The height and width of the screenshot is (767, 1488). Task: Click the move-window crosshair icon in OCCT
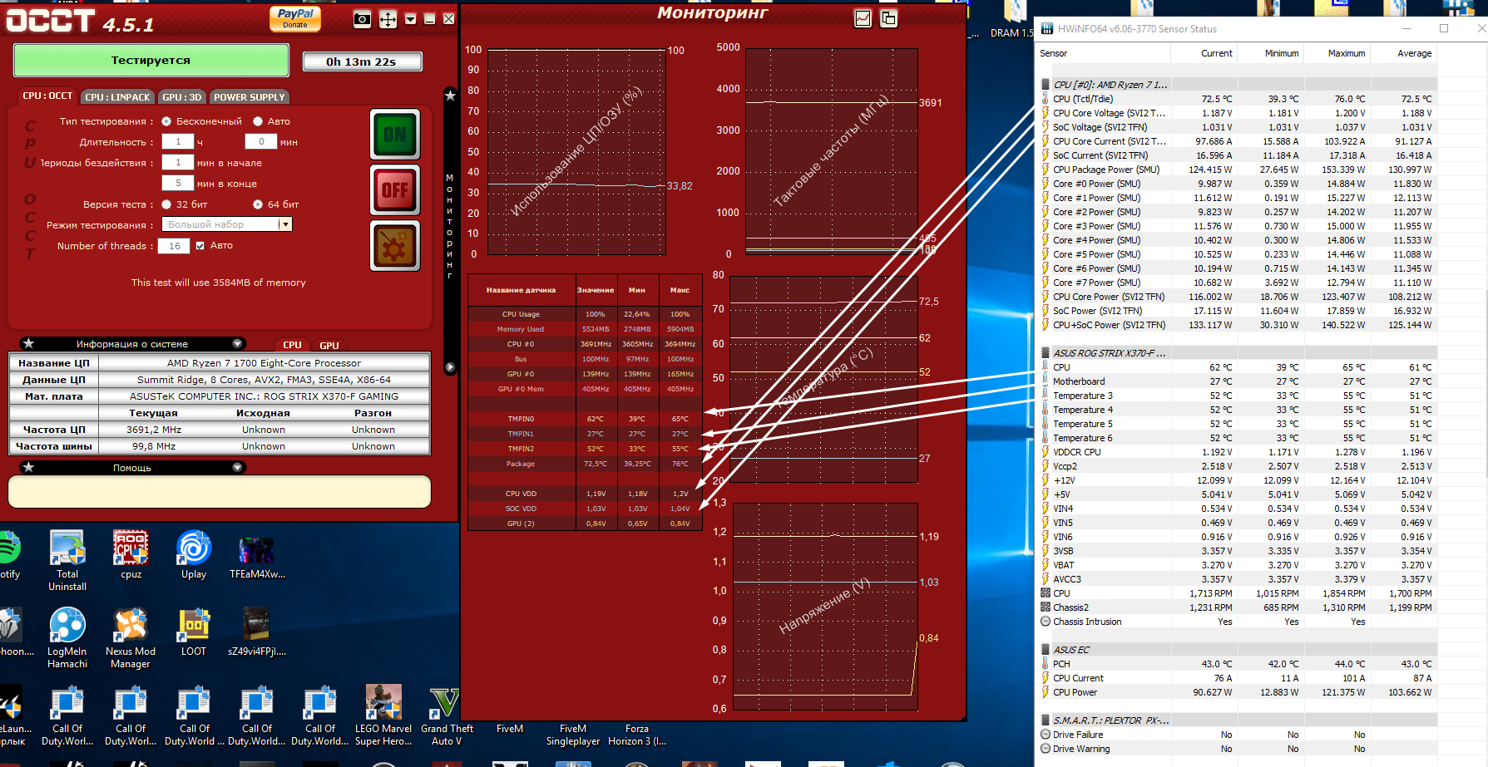point(388,19)
